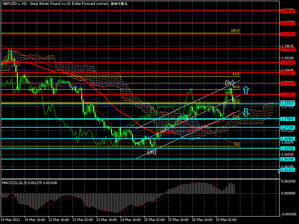Image resolution: width=299 pixels, height=224 pixels.
Task: Click the Fibonacci 100.0 level label
Action: point(235,31)
